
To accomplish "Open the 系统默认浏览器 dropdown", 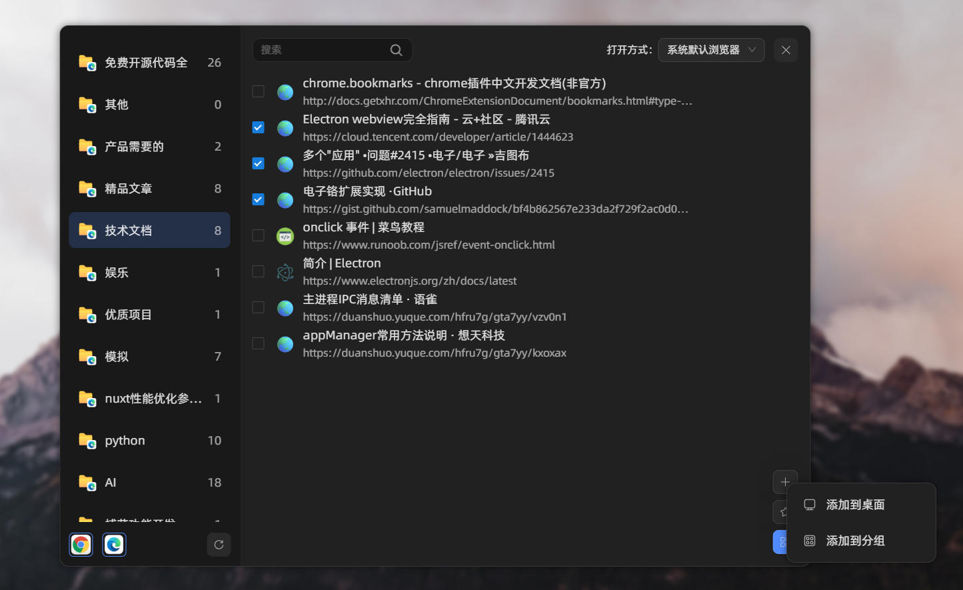I will (710, 49).
